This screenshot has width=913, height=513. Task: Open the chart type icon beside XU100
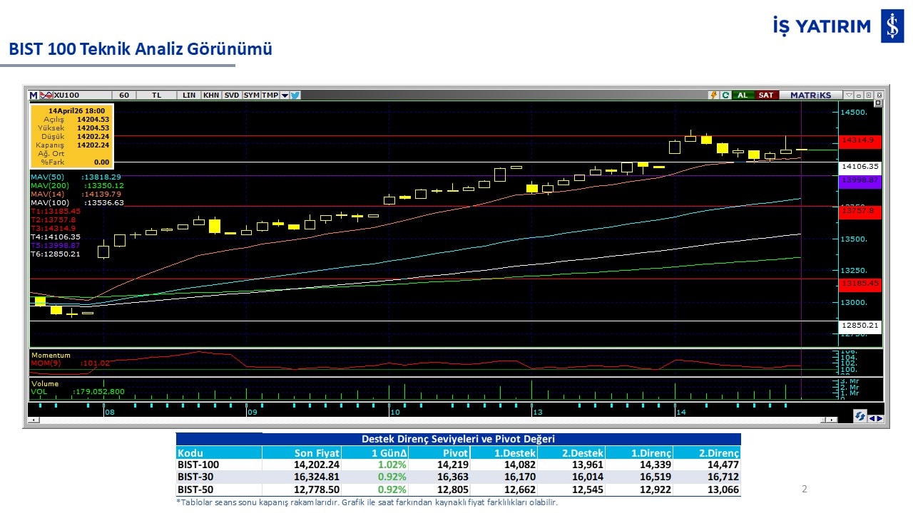click(x=46, y=95)
